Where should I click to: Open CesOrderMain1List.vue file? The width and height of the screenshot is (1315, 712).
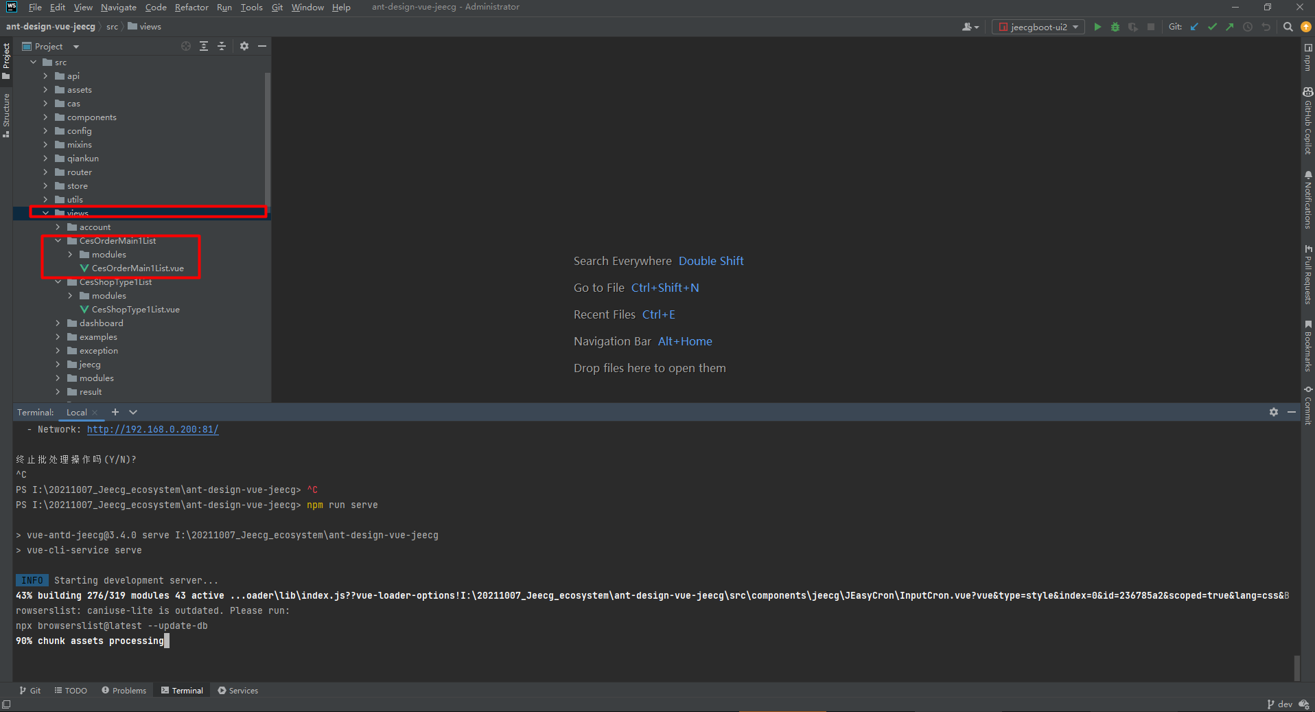132,268
